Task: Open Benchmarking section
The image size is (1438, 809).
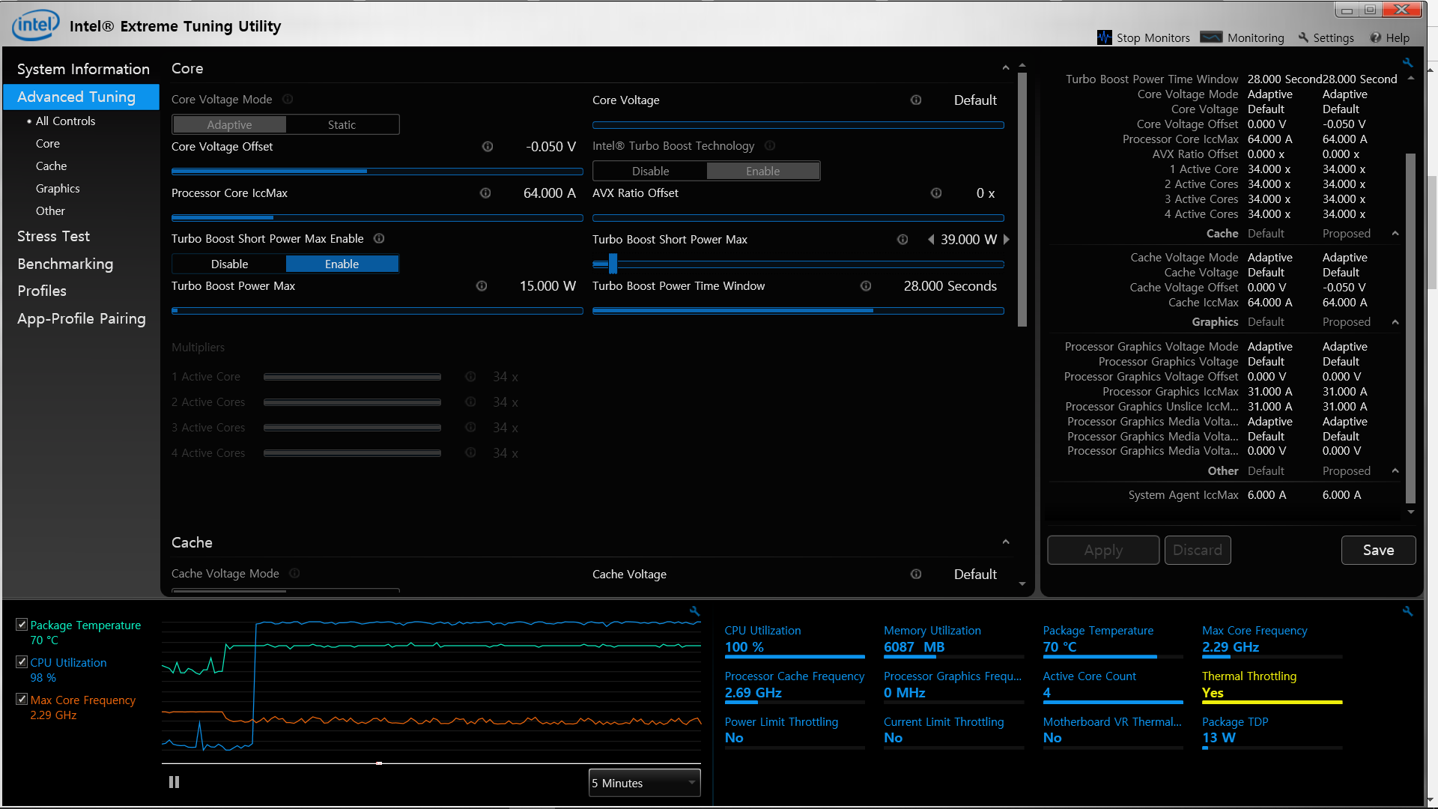Action: pos(65,264)
